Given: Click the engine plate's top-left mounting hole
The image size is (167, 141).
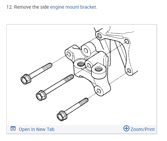Looking at the screenshot, I should click(x=99, y=36).
